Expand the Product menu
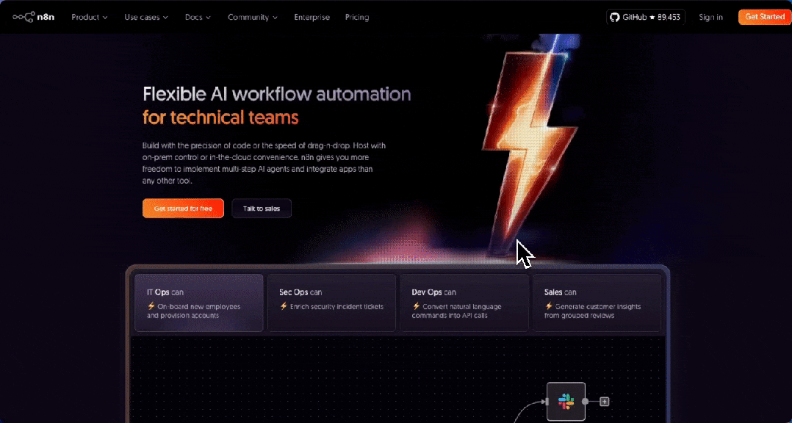The height and width of the screenshot is (423, 792). point(90,17)
